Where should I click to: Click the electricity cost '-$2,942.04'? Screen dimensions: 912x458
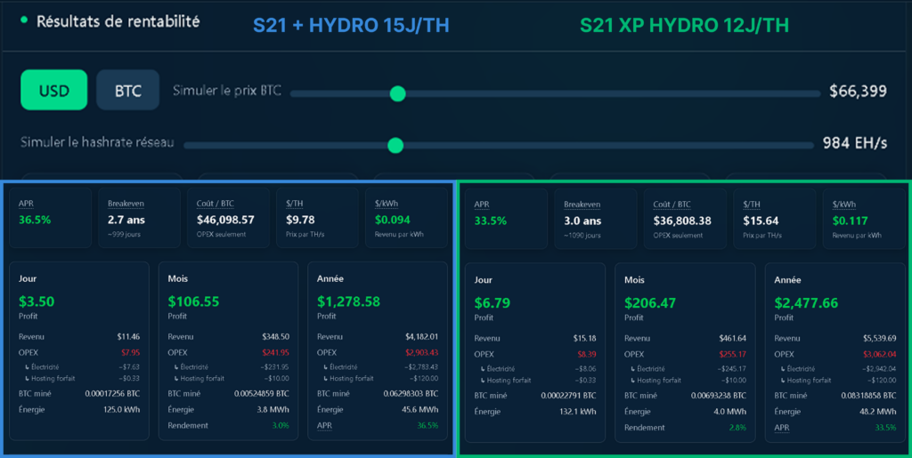click(x=877, y=368)
